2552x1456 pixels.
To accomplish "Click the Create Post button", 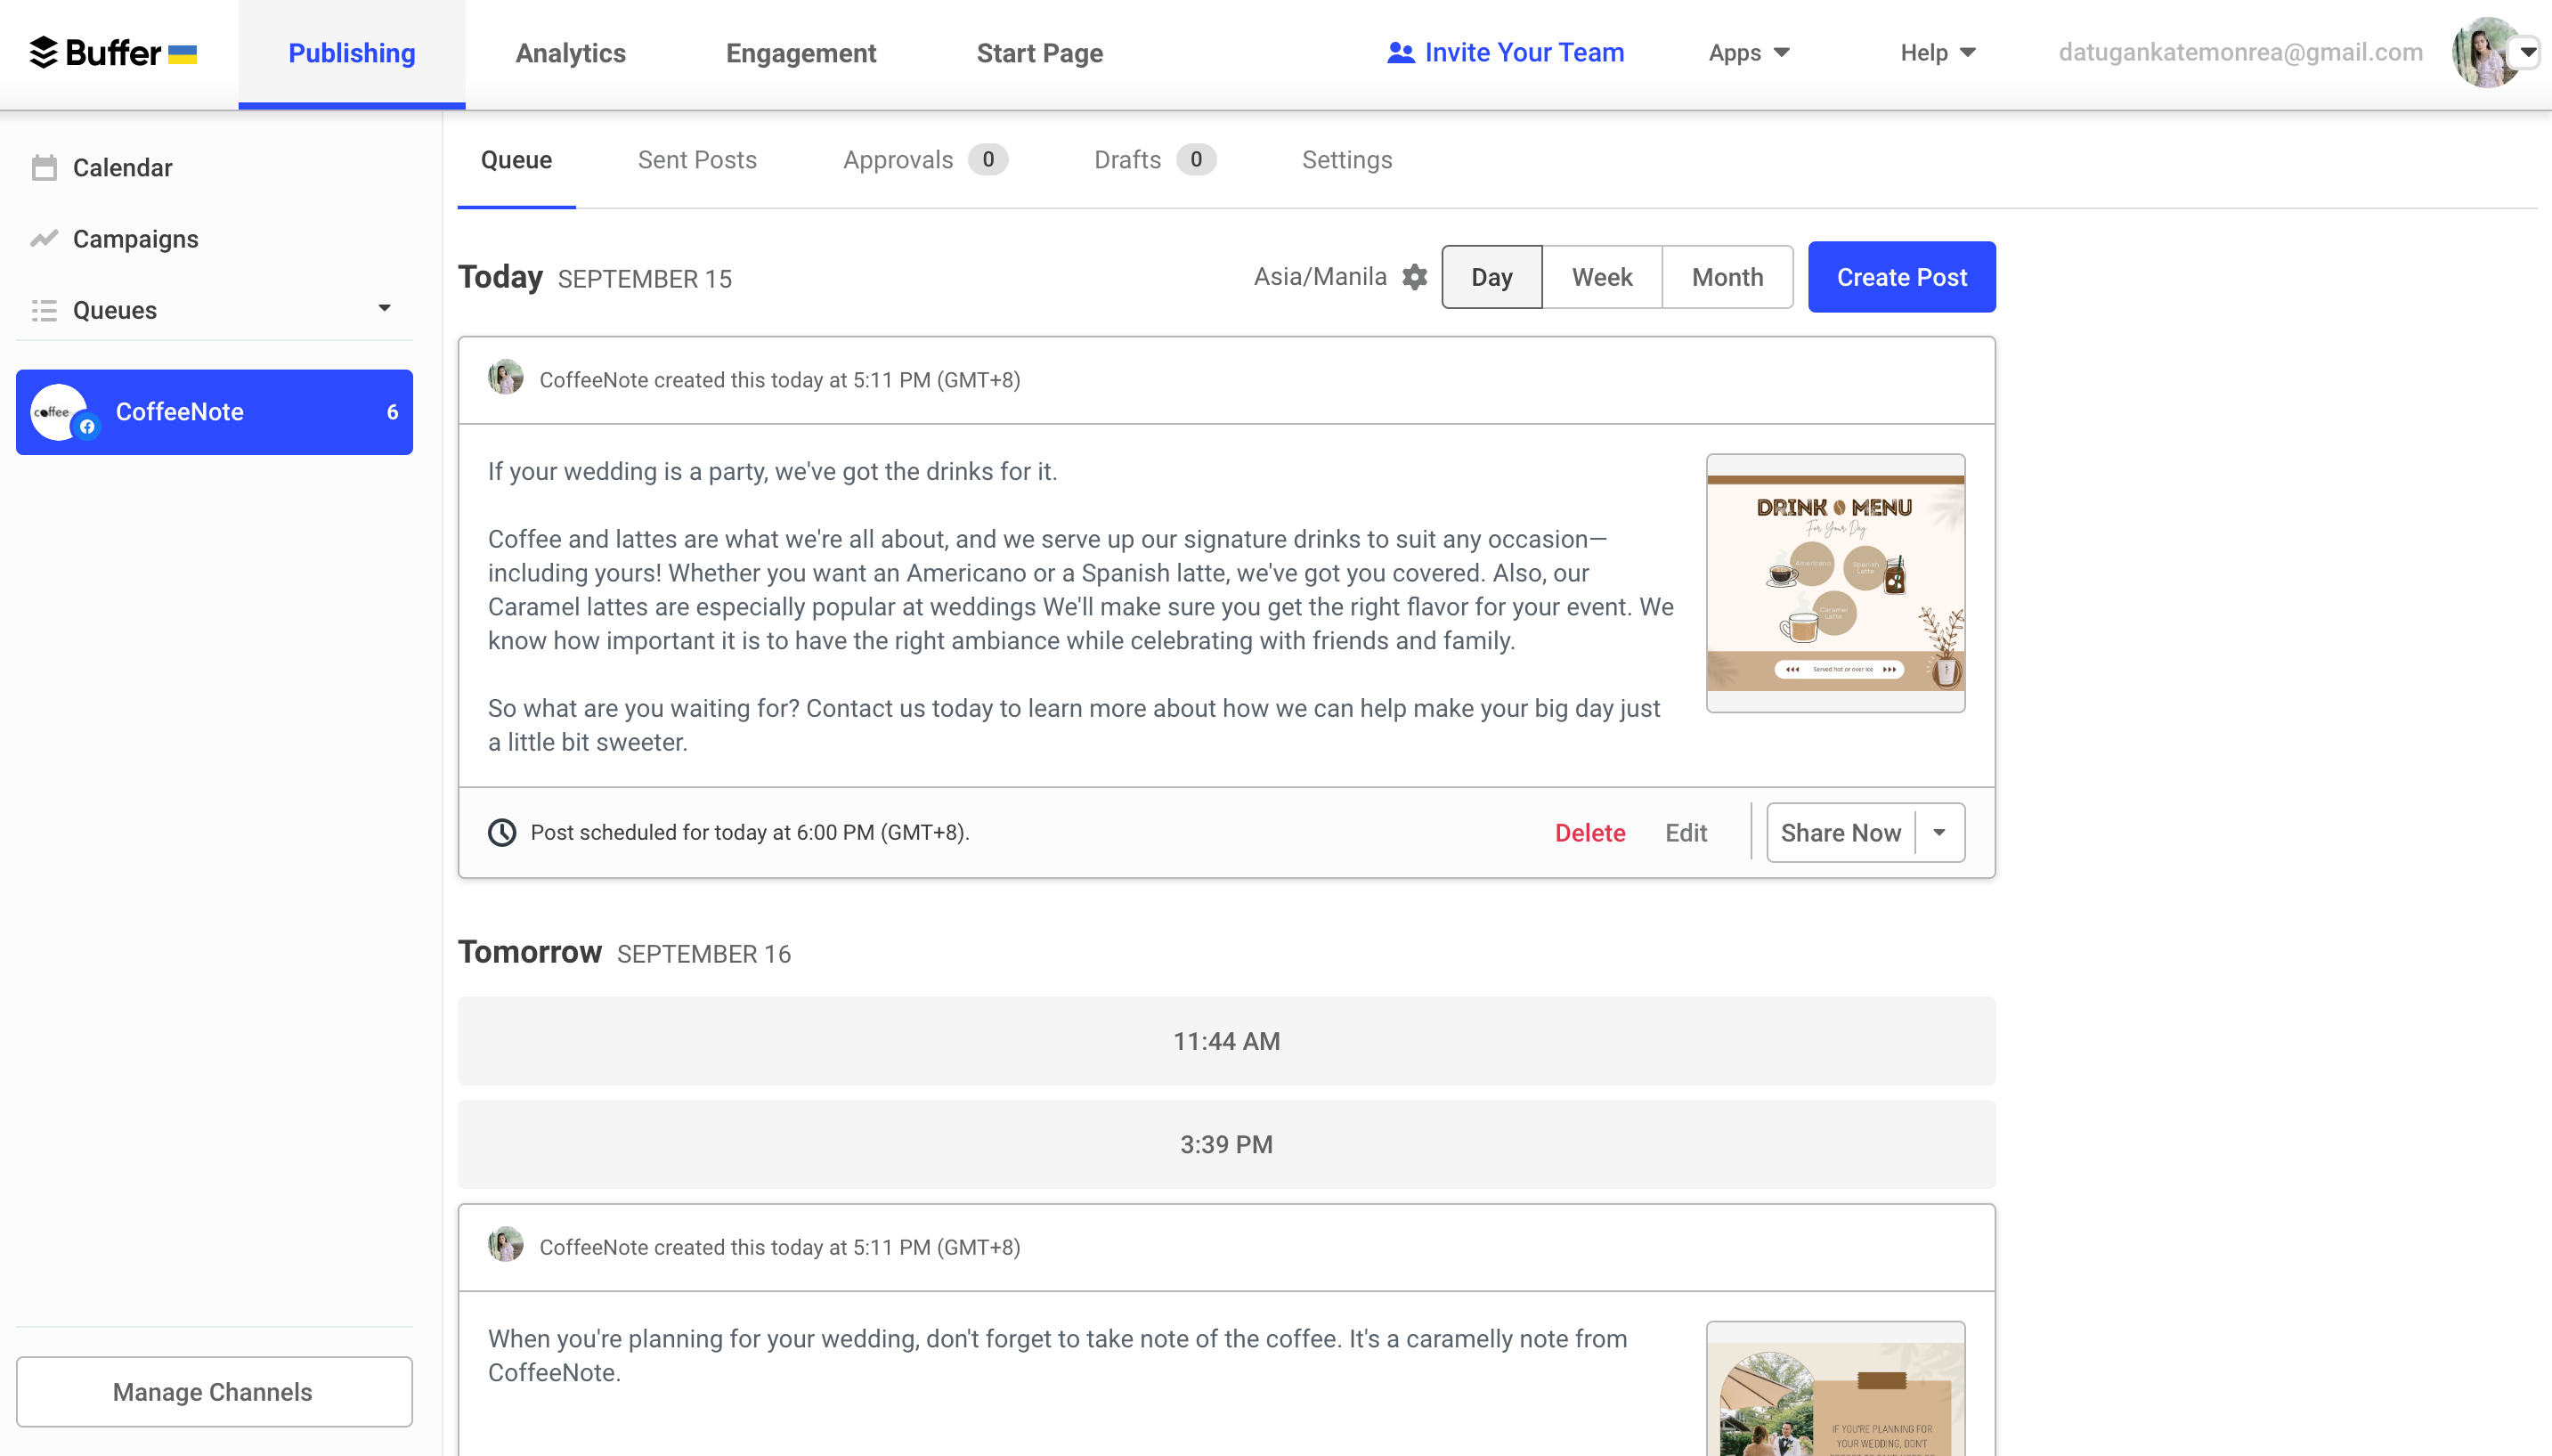I will (1902, 277).
